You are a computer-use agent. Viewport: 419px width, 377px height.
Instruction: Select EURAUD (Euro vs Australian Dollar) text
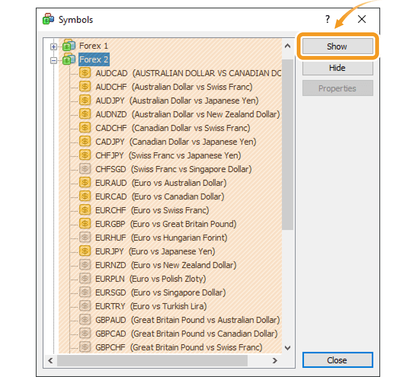click(161, 183)
